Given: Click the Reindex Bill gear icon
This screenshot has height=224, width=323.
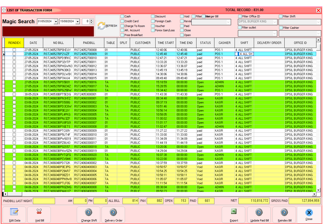Looking at the screenshot, I should point(284,212).
